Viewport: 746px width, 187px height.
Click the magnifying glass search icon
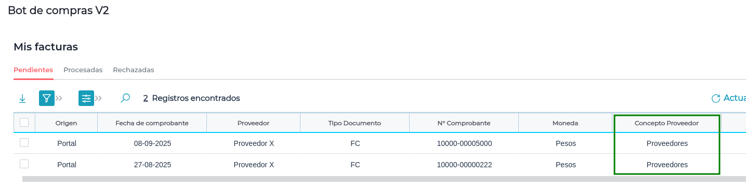tap(125, 98)
